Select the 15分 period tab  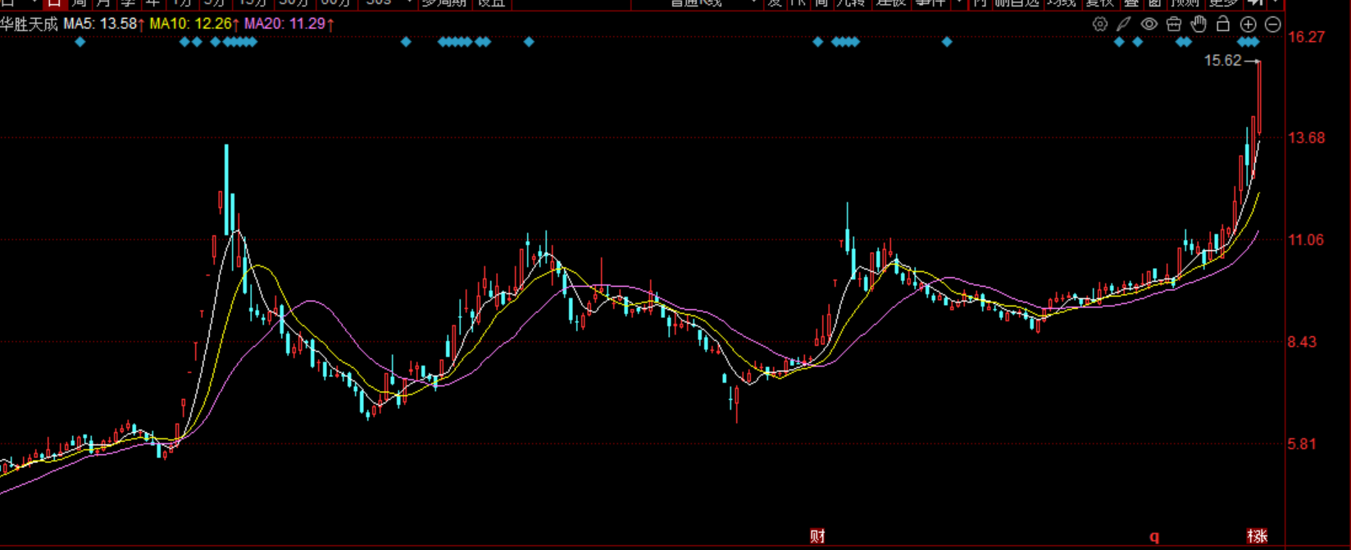252,3
